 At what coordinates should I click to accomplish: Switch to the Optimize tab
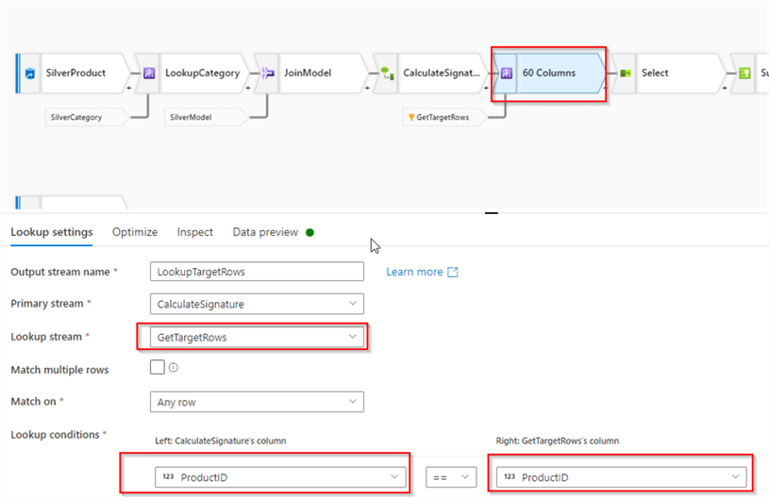pos(135,232)
